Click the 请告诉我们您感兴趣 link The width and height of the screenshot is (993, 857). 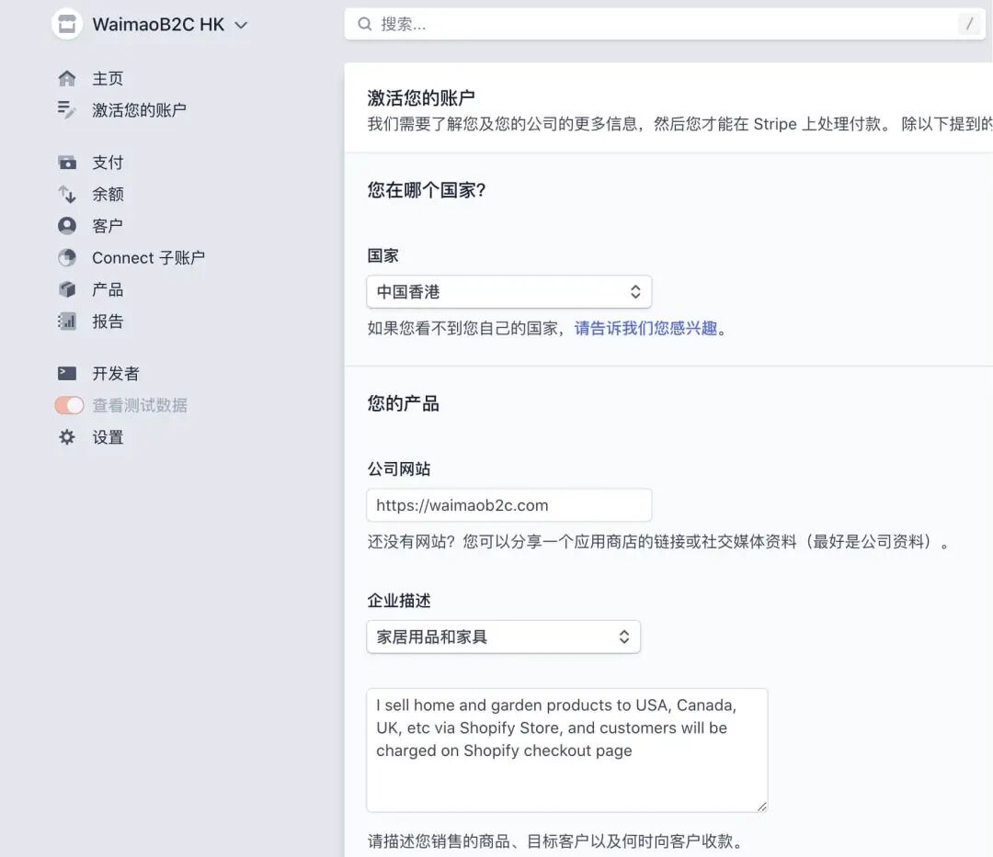tap(645, 328)
